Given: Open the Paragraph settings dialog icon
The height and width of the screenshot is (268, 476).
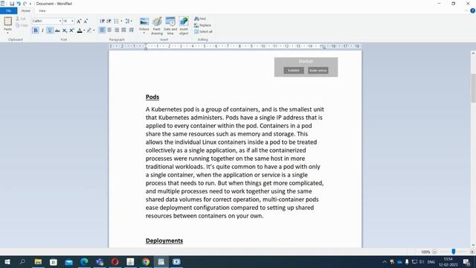Looking at the screenshot, I should click(131, 30).
